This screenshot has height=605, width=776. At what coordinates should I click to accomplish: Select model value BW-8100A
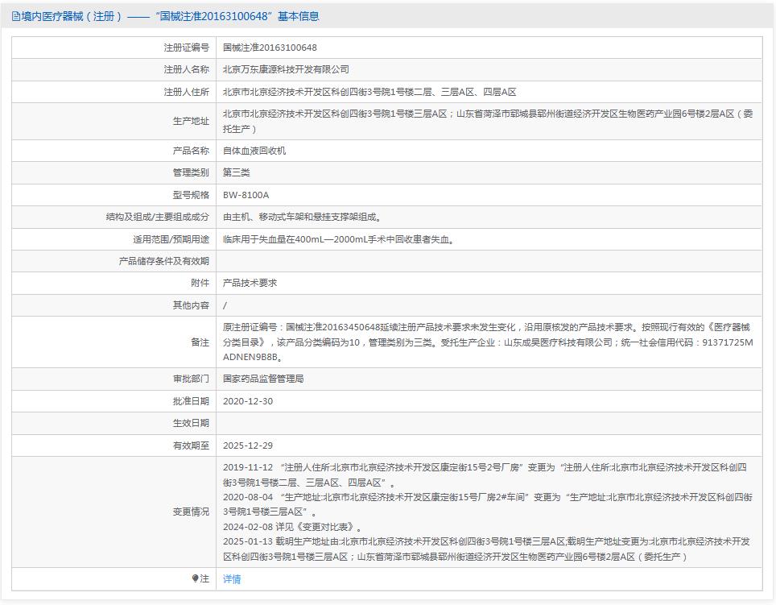[x=246, y=195]
